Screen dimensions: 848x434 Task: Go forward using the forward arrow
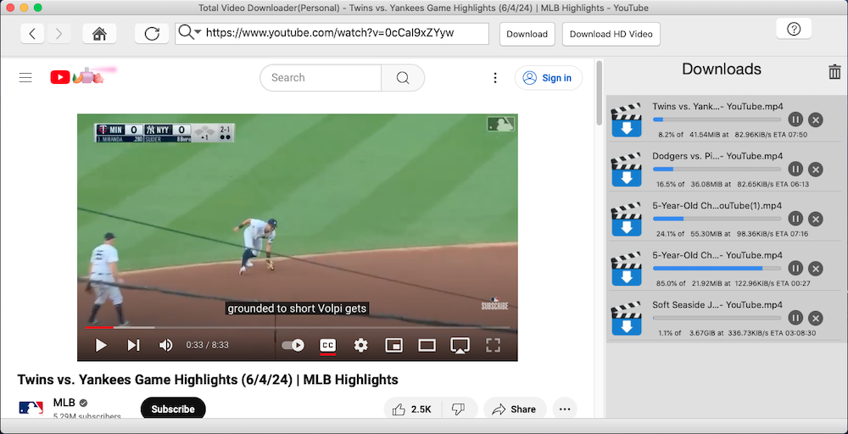click(59, 34)
